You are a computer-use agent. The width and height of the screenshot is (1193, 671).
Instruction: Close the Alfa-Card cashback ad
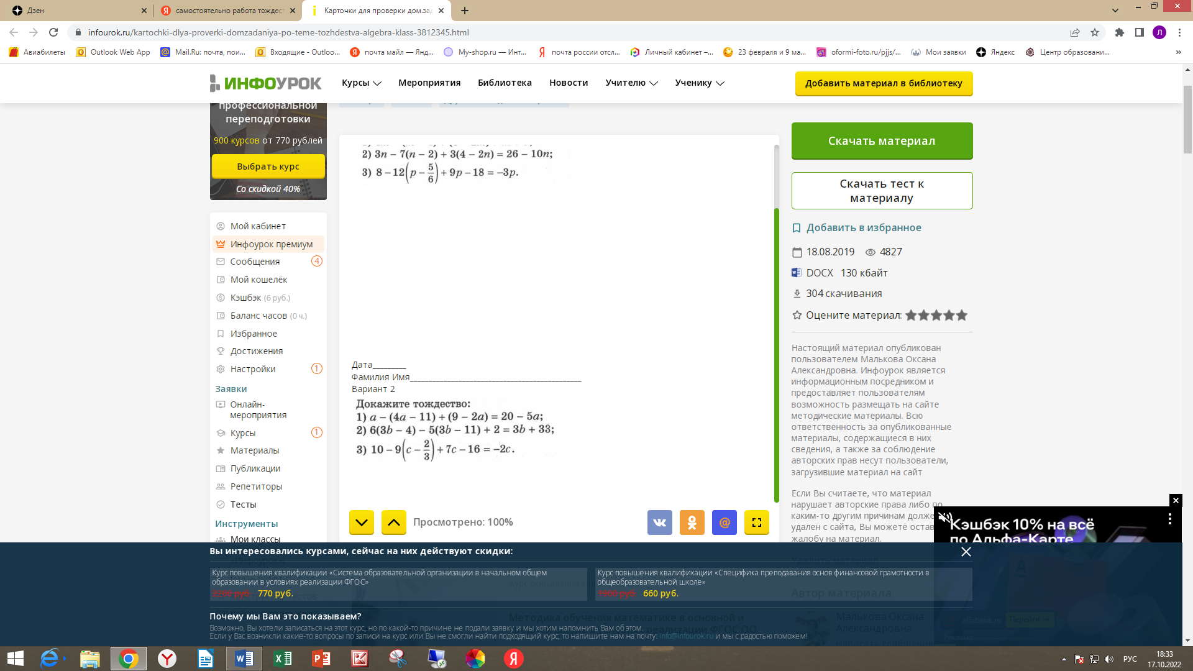[x=1176, y=500]
